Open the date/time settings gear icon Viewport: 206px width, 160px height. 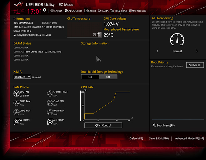(44, 10)
